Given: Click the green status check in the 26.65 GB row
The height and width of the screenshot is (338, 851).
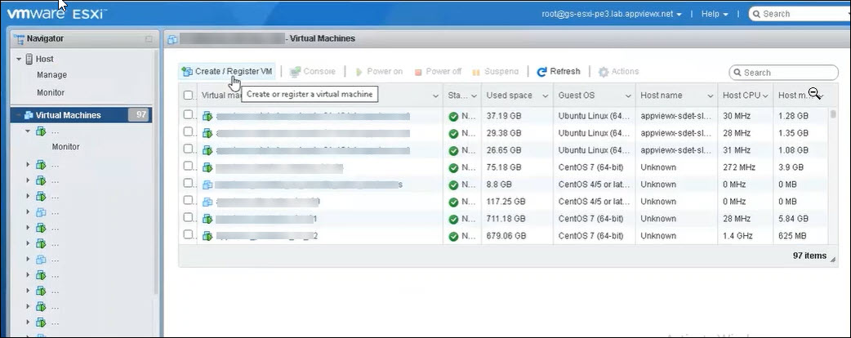Looking at the screenshot, I should coord(454,150).
